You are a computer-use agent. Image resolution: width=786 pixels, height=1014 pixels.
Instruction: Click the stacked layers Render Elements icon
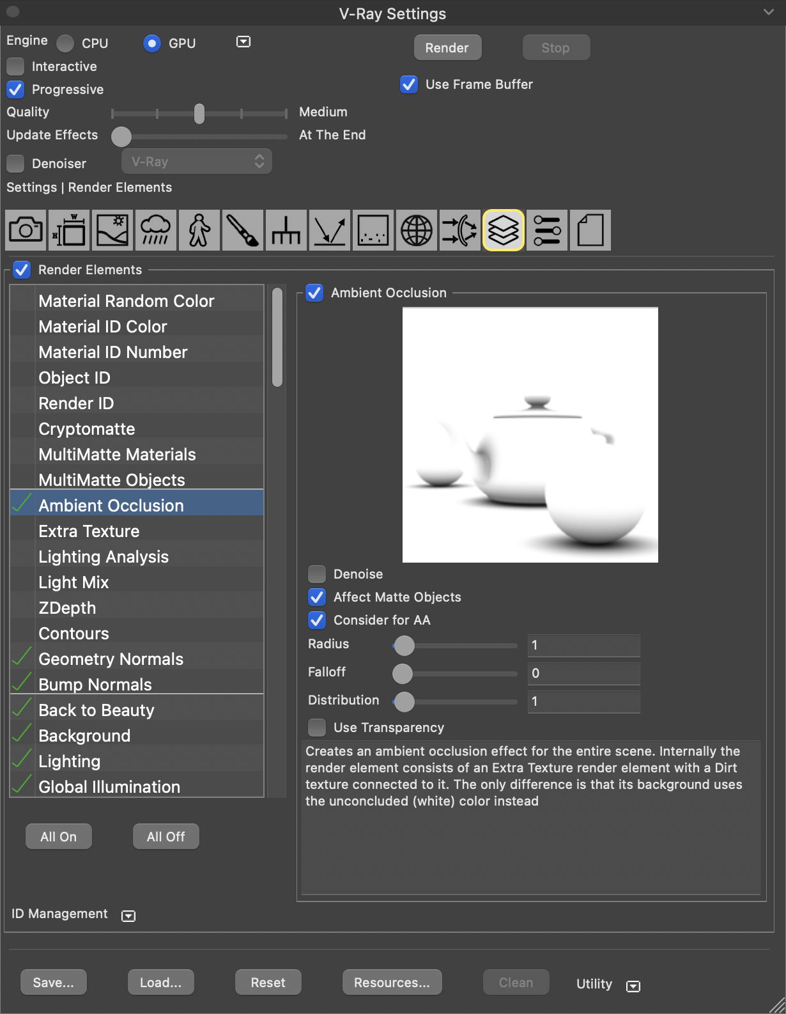click(504, 230)
